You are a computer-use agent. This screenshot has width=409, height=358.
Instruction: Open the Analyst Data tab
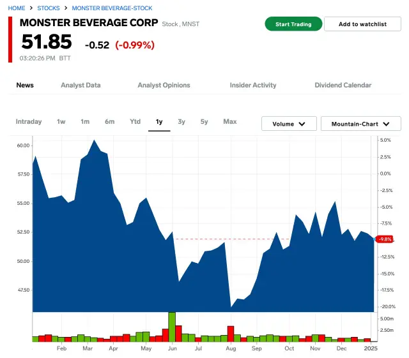click(81, 86)
